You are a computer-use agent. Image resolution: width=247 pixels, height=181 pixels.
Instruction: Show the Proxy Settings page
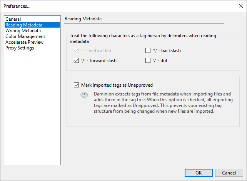[x=20, y=48]
